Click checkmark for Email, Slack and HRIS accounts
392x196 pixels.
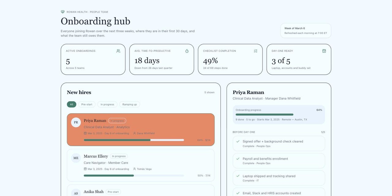click(x=238, y=193)
